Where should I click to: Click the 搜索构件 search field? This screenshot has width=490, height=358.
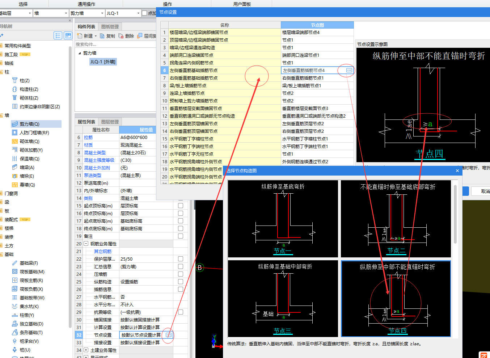(x=115, y=44)
